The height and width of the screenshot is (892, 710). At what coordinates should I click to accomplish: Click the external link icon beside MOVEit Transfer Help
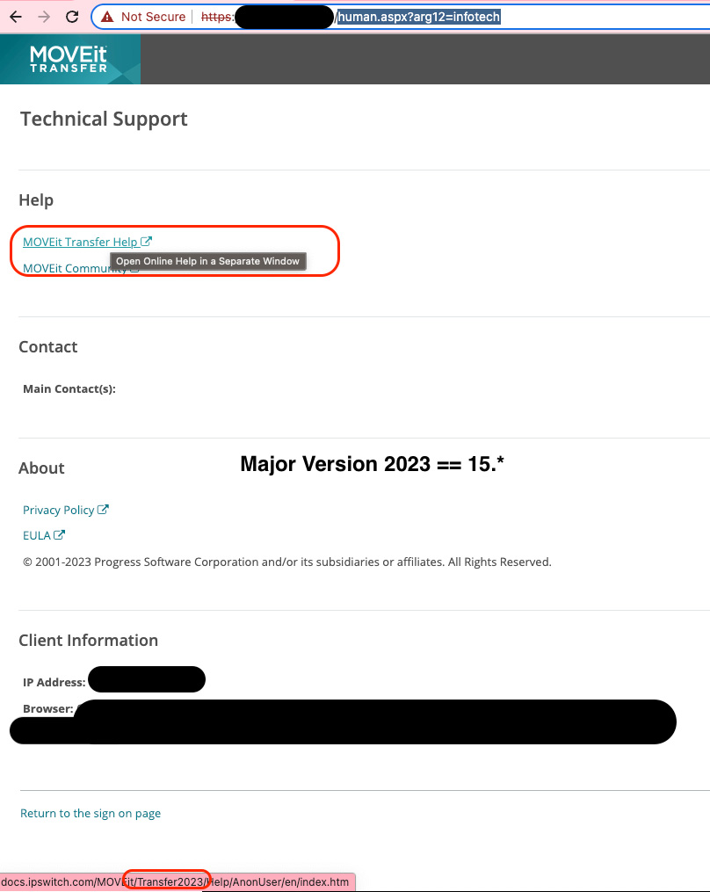coord(146,240)
